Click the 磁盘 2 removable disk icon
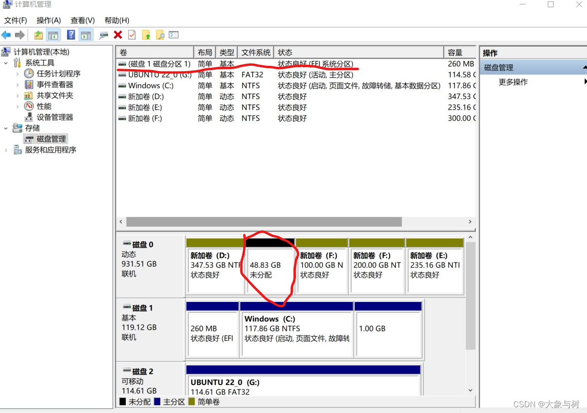Viewport: 587px width, 413px height. 127,371
